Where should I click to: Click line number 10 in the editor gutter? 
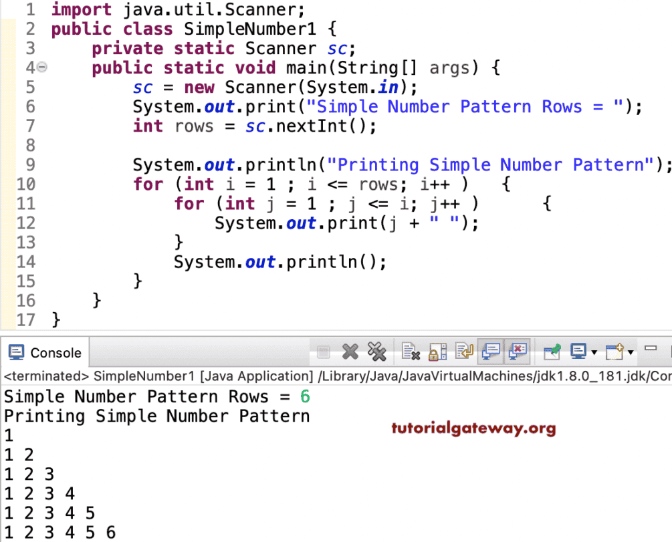tap(25, 184)
